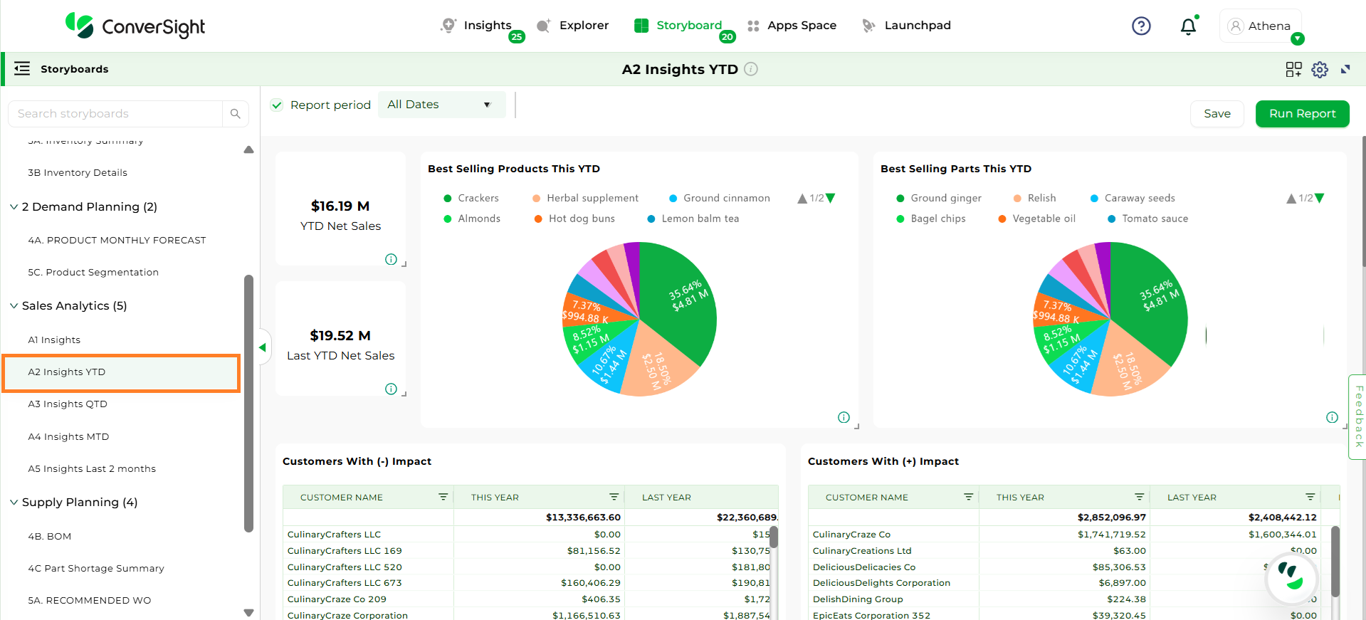Open the notifications bell
The image size is (1366, 620).
[x=1188, y=26]
